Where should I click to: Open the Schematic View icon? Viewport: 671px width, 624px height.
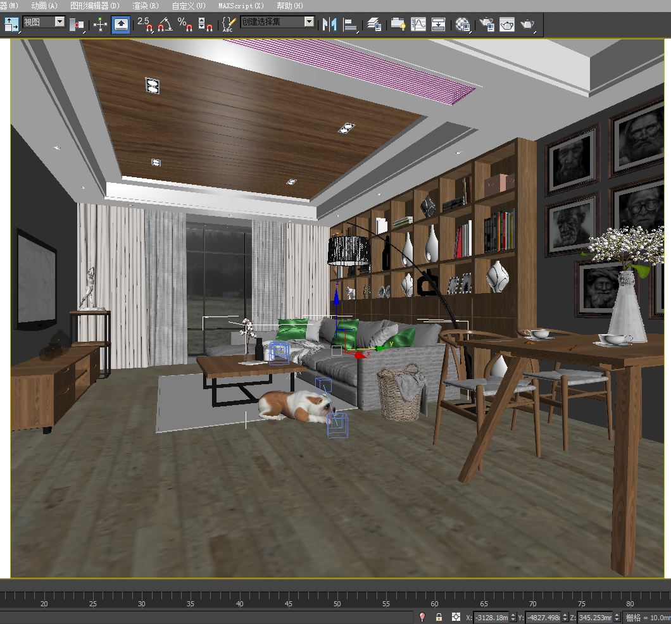tap(438, 25)
